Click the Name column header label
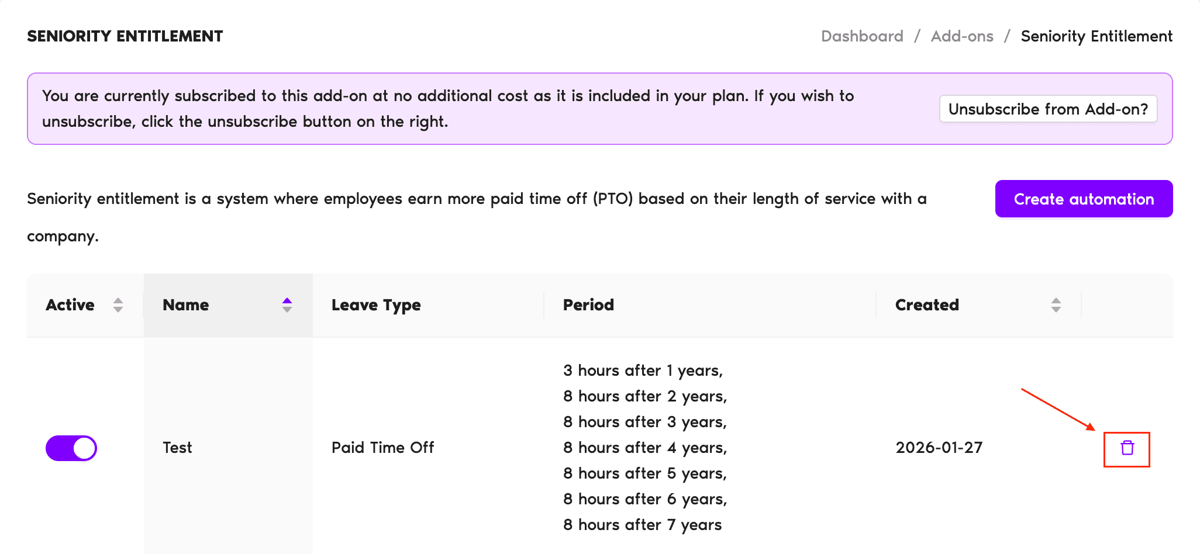Image resolution: width=1200 pixels, height=554 pixels. (x=186, y=305)
